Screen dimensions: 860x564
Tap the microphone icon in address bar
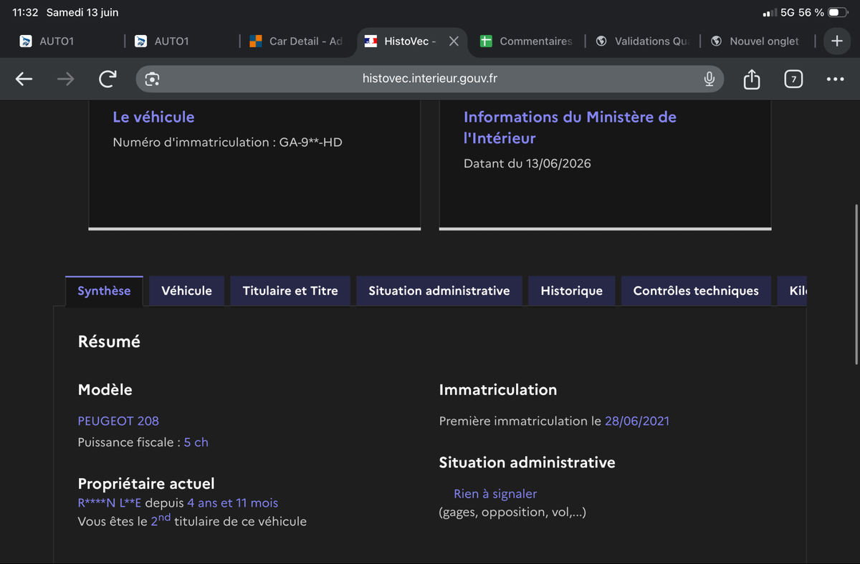[x=709, y=79]
